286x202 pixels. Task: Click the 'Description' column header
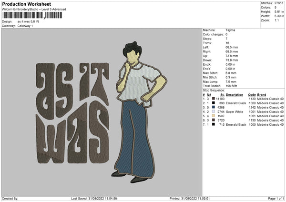(x=235, y=95)
